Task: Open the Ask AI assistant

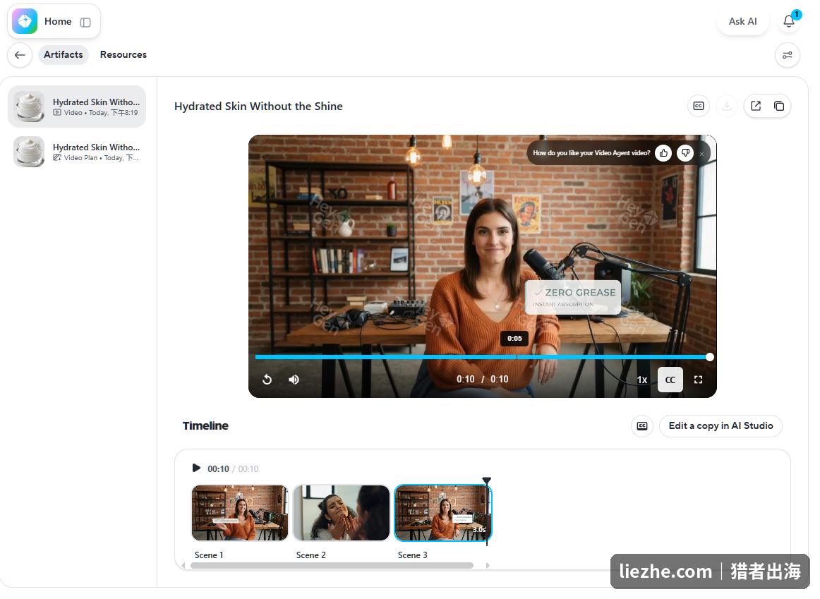Action: pyautogui.click(x=742, y=21)
